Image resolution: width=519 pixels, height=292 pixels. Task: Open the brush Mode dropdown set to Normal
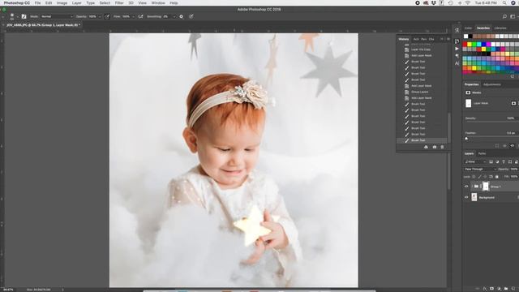(x=57, y=16)
